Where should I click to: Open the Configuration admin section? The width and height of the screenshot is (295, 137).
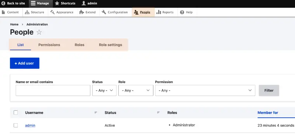pos(115,12)
